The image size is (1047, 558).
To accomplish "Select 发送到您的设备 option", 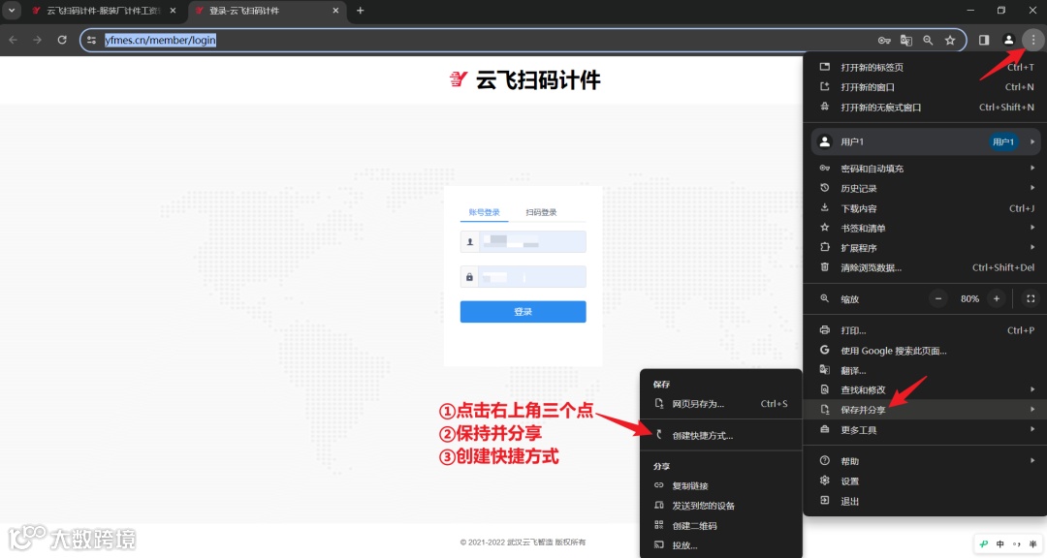I will click(721, 506).
